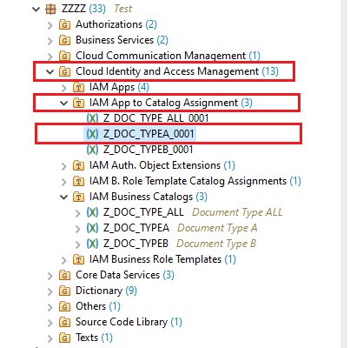Screen dimensions: 350x348
Task: Select the Source Code Library folder
Action: (x=129, y=322)
